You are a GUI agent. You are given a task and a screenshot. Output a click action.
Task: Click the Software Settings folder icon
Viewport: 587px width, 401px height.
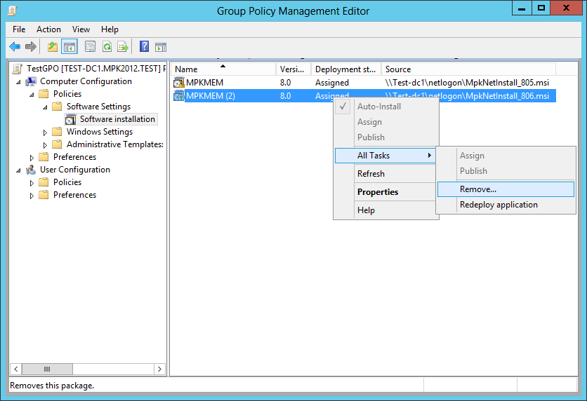57,107
